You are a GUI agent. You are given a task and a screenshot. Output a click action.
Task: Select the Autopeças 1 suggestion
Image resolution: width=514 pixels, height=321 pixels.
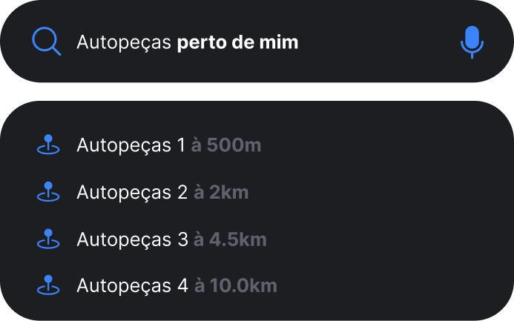point(131,145)
